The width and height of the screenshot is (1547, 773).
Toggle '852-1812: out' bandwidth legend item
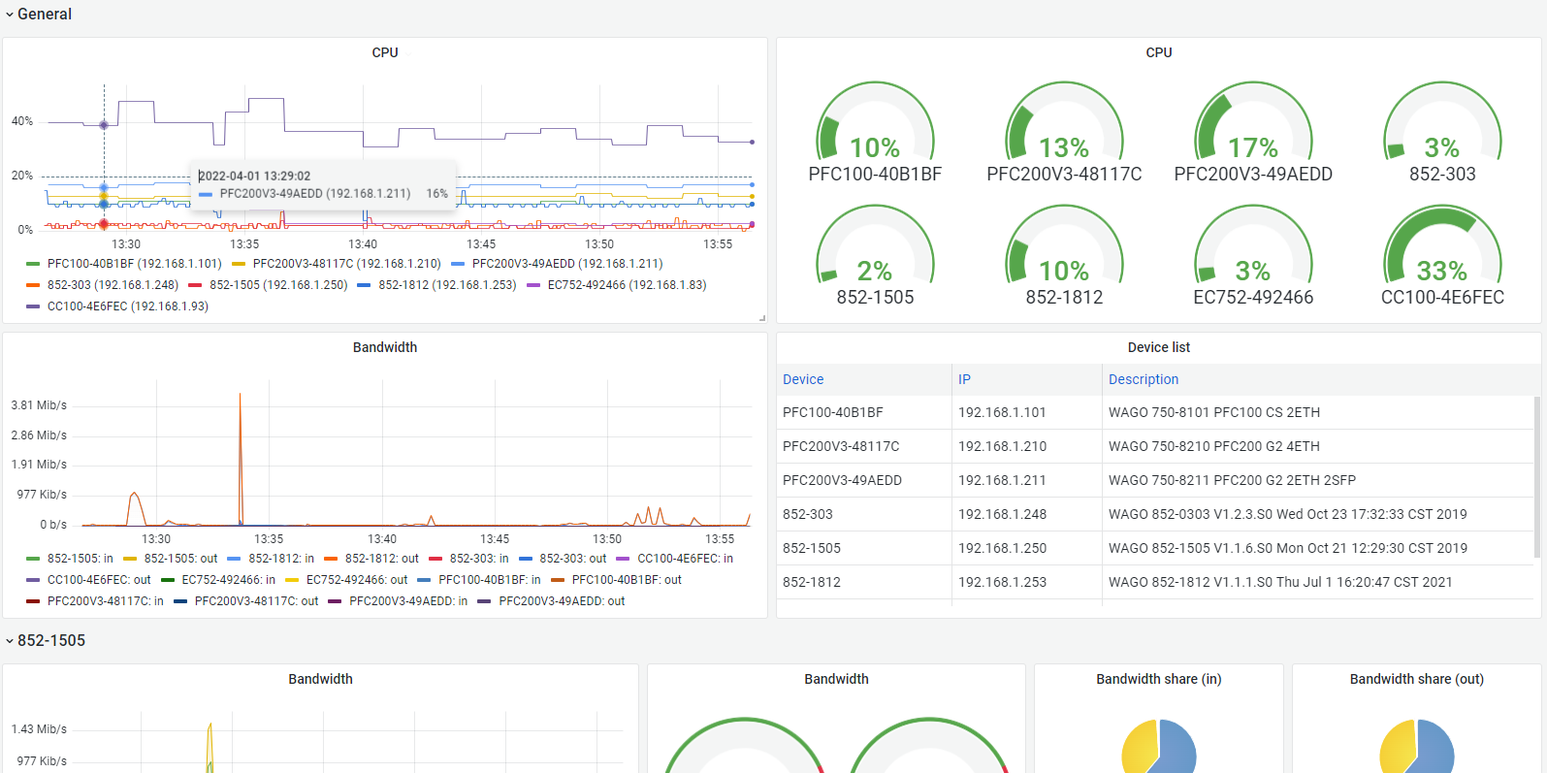click(x=371, y=559)
